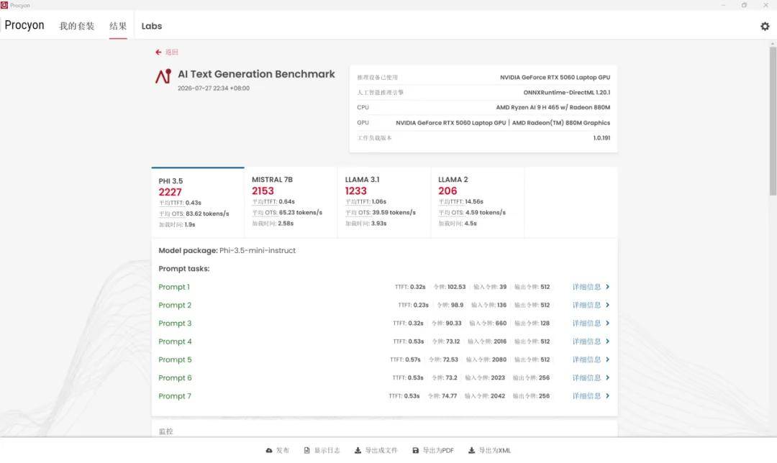Open Prompt 4 详细信息 link

tap(587, 341)
